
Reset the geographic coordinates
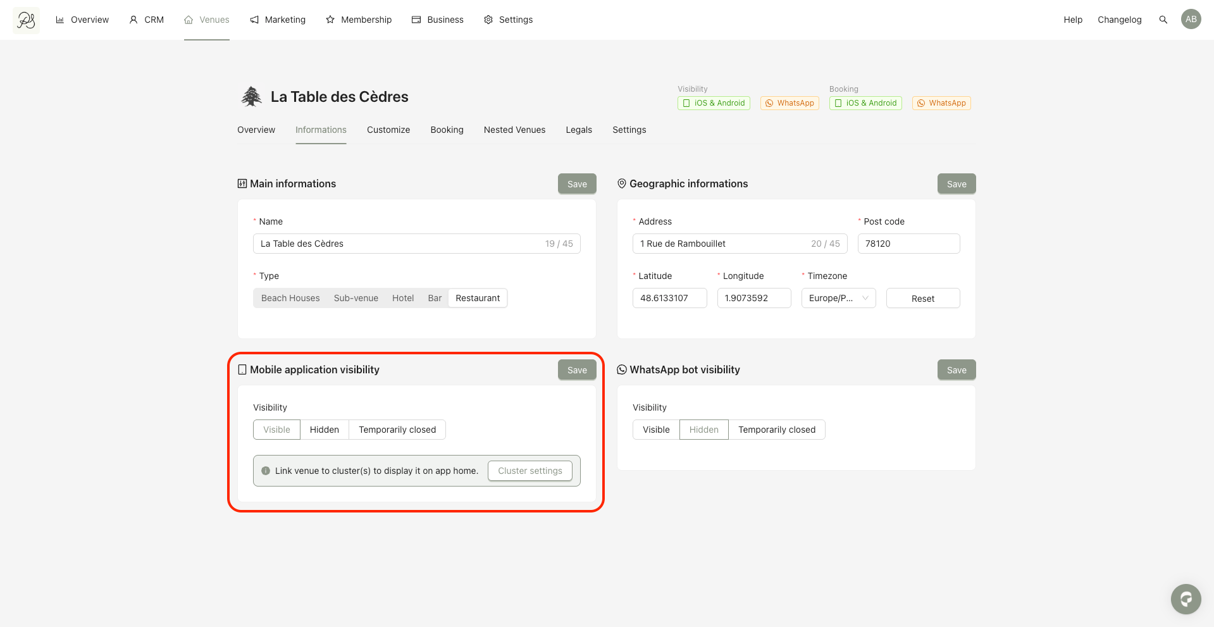click(x=922, y=299)
